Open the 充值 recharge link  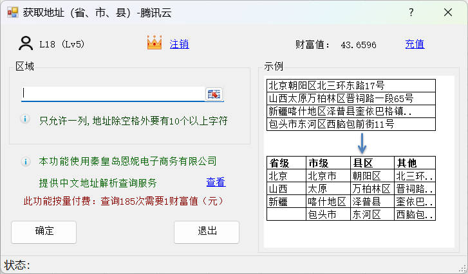pyautogui.click(x=415, y=44)
